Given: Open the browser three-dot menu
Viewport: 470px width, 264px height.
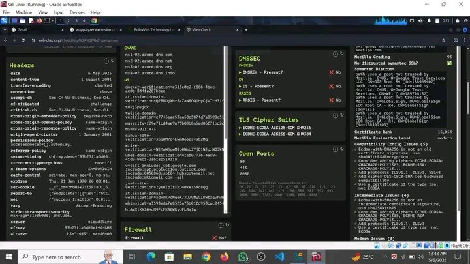Looking at the screenshot, I should click(x=465, y=40).
